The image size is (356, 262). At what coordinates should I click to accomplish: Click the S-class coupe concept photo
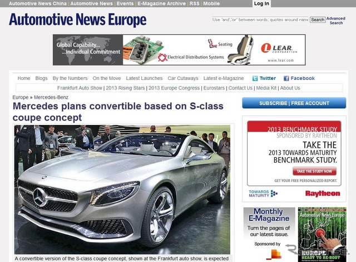(x=122, y=189)
